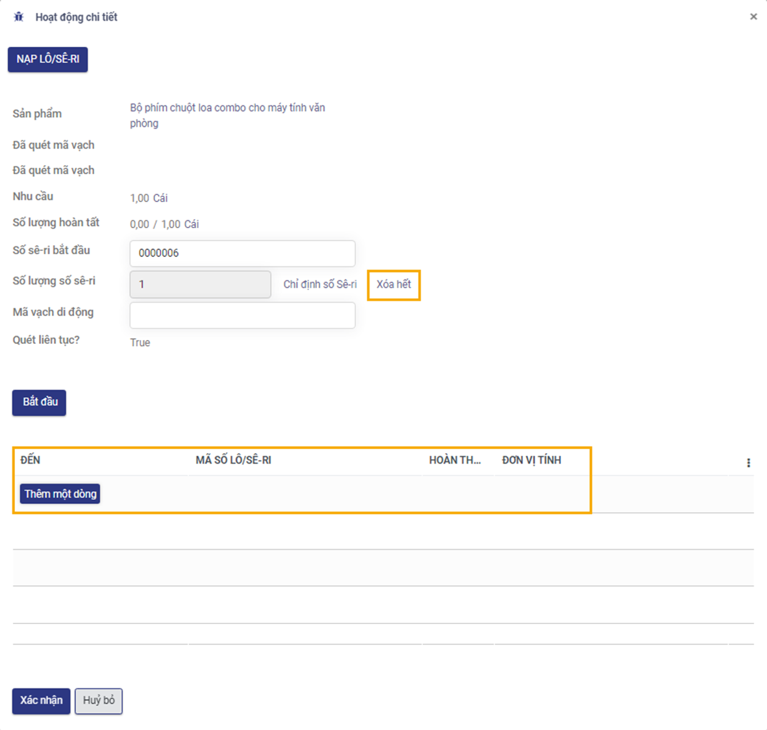Click the Chỉ định số Sê-ri link
The height and width of the screenshot is (730, 767).
(320, 285)
